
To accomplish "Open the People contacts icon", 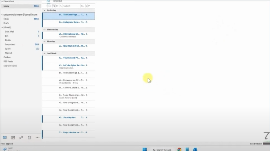I will (x=21, y=138).
